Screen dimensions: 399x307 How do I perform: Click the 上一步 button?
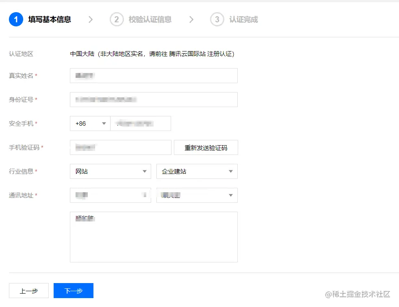click(29, 290)
